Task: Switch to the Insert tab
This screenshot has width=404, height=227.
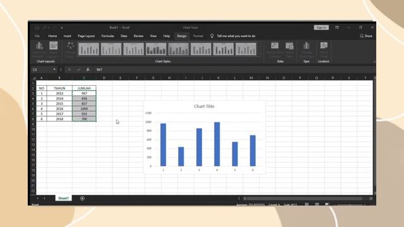Action: click(x=68, y=36)
